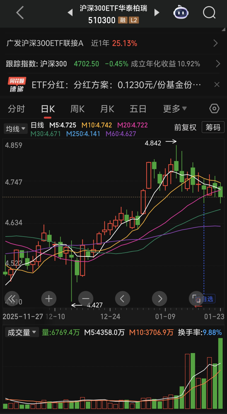Tap the 4.859 price axis label
Viewport: 227px width, 414px height.
tap(14, 145)
